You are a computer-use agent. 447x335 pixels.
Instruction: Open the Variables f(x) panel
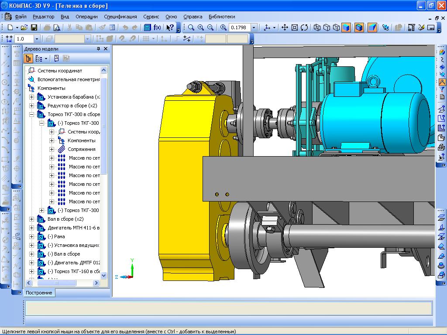pos(157,27)
